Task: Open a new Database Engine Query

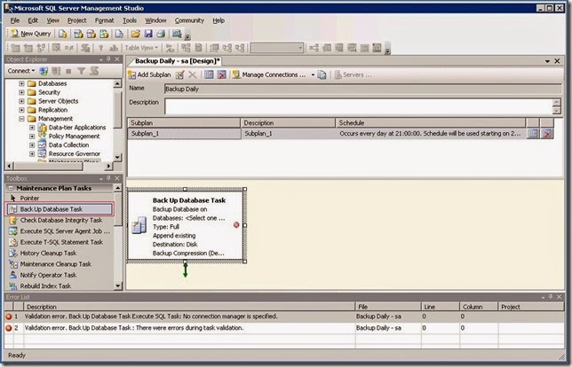Action: coord(62,34)
